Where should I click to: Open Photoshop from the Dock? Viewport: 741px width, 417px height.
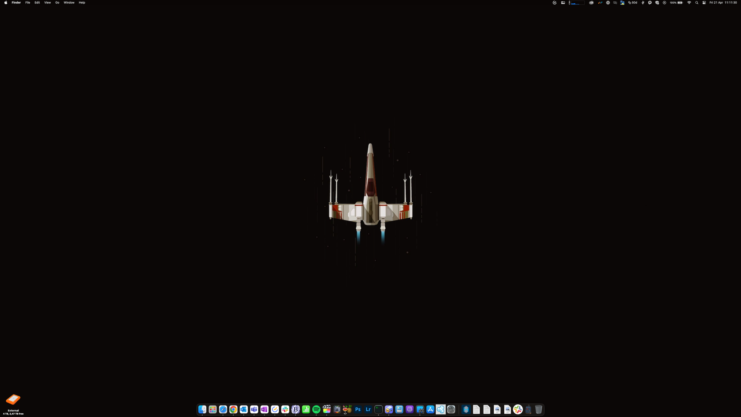click(358, 409)
